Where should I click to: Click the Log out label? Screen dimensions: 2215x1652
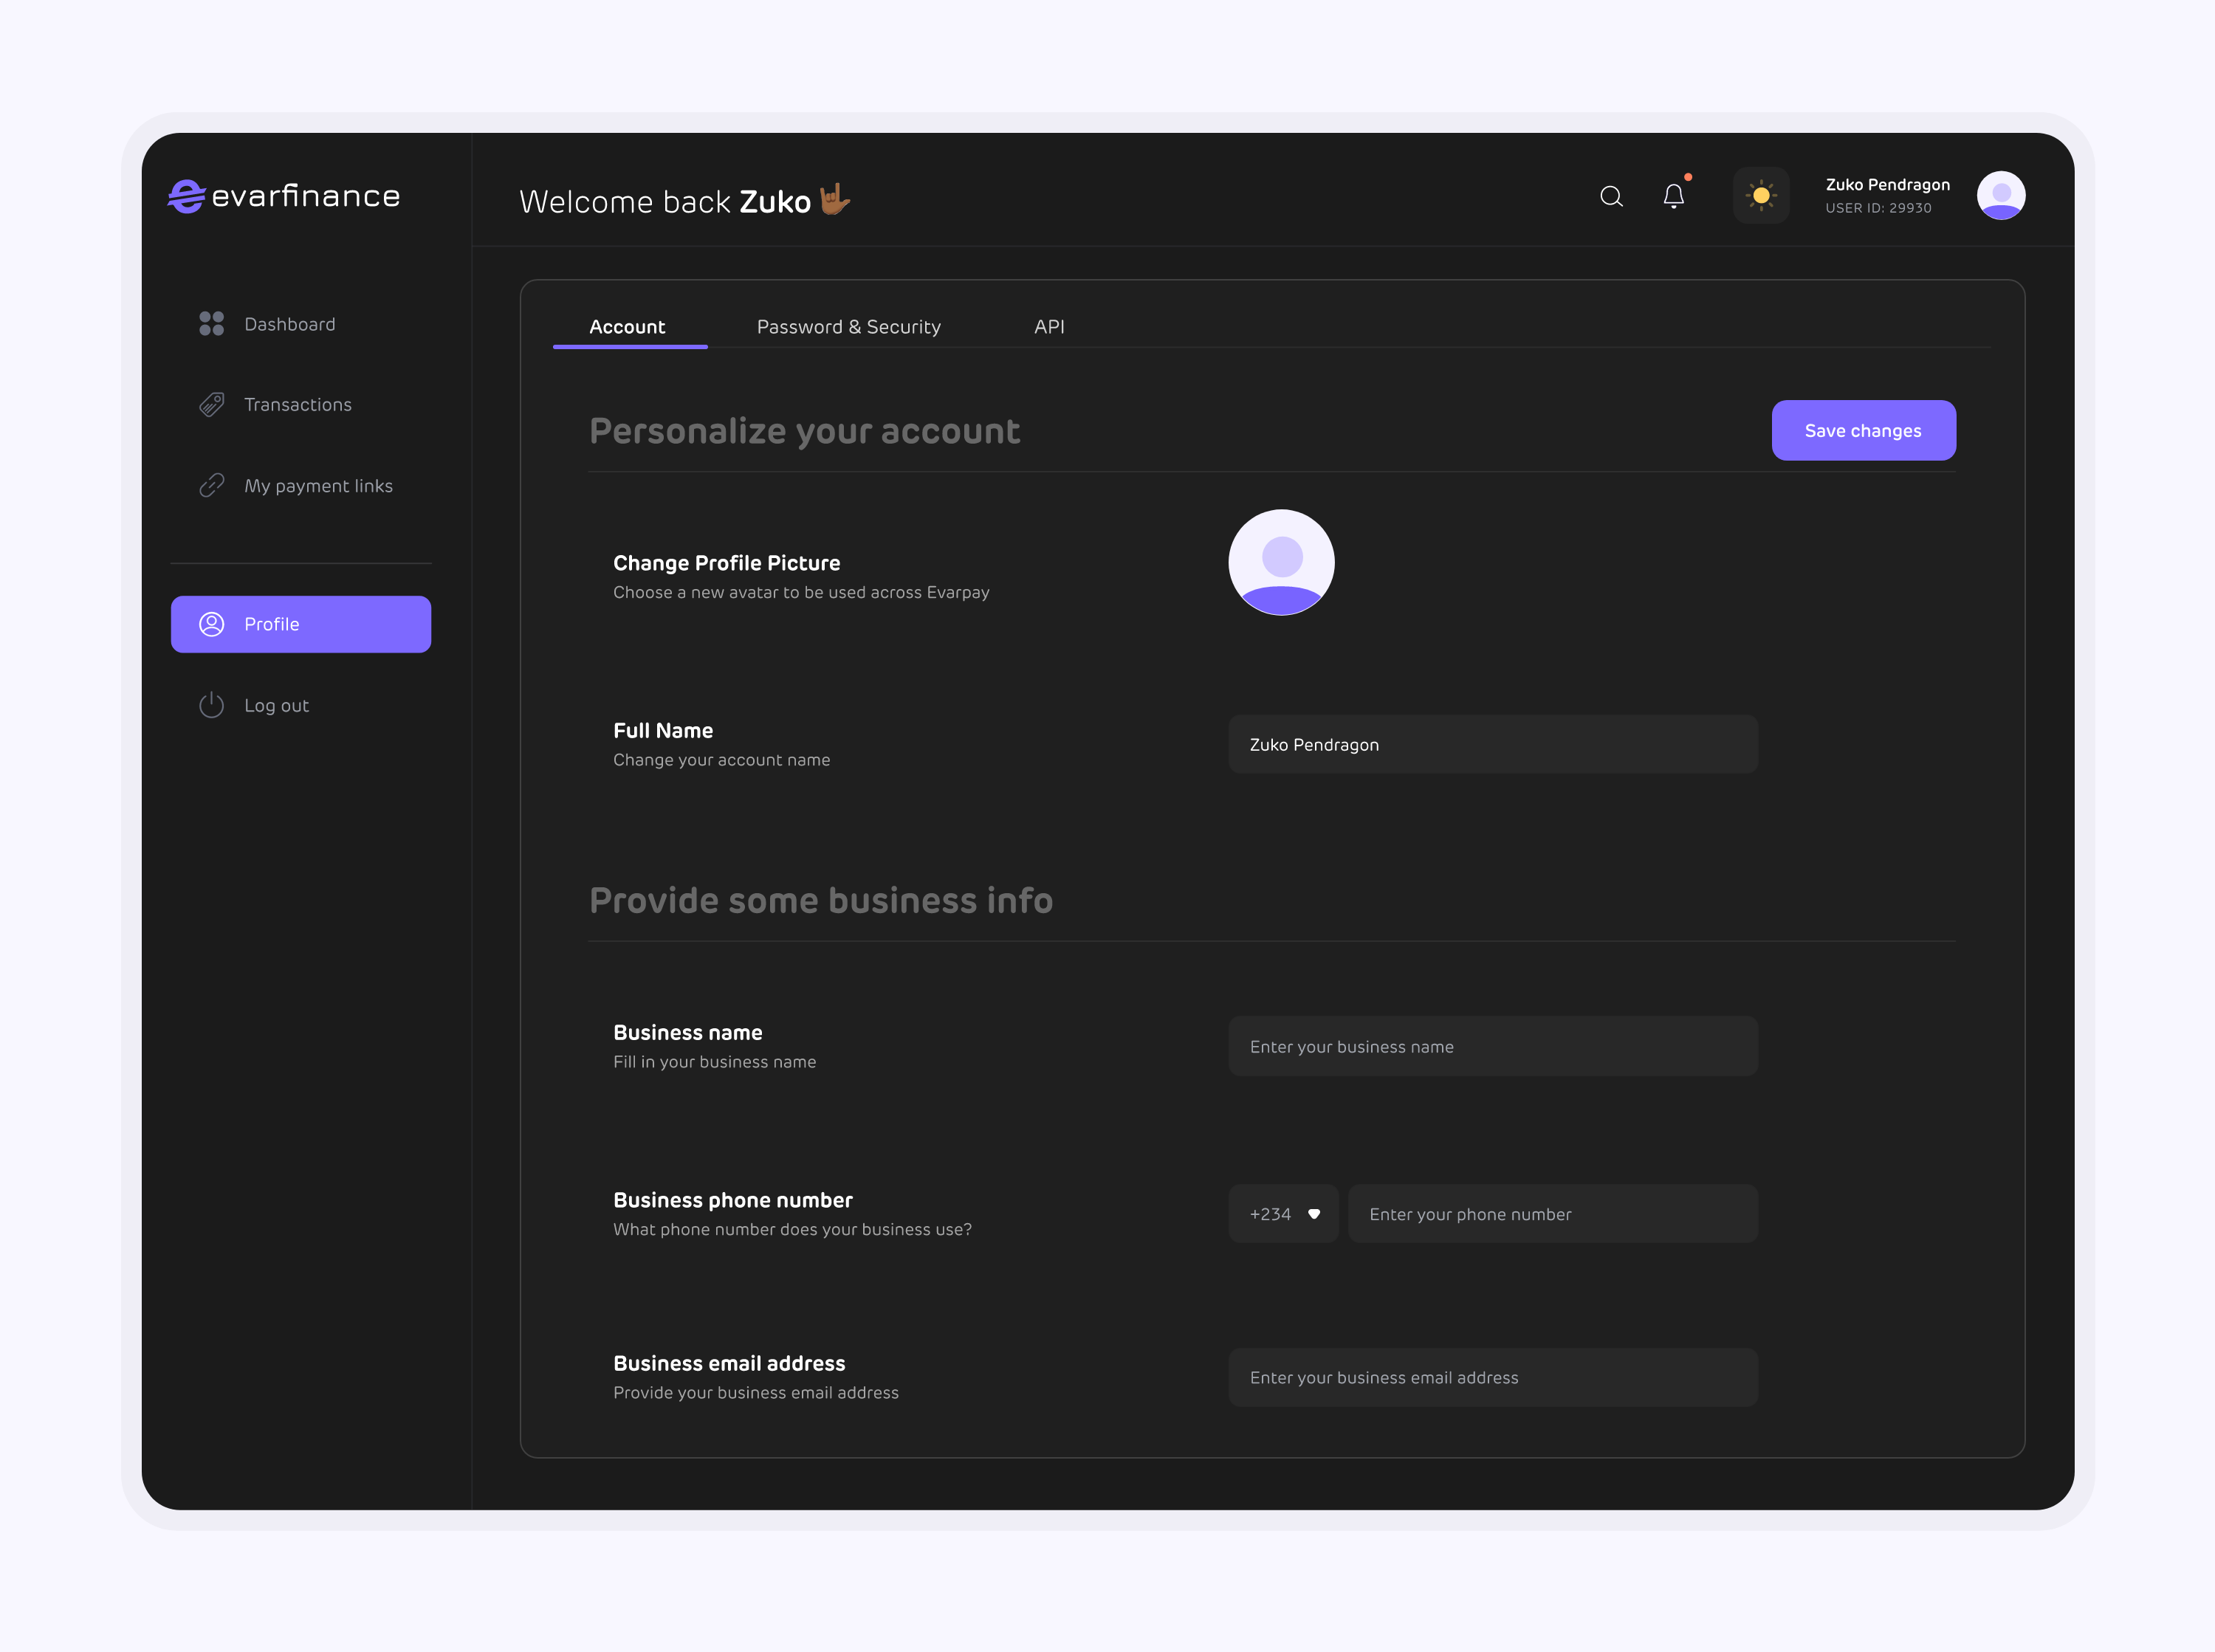[277, 705]
